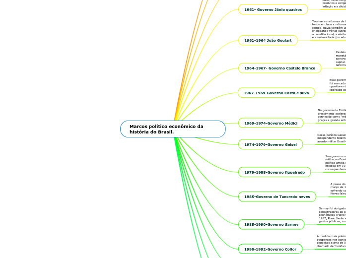Click the '1990-1992-Governo Collor' node

click(x=270, y=249)
